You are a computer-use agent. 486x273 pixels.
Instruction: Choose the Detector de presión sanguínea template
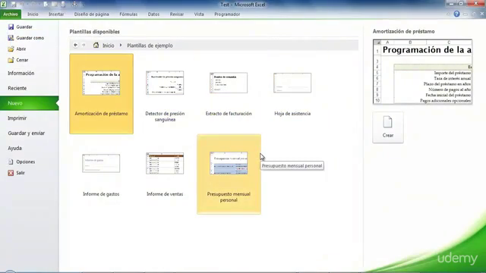pyautogui.click(x=165, y=94)
